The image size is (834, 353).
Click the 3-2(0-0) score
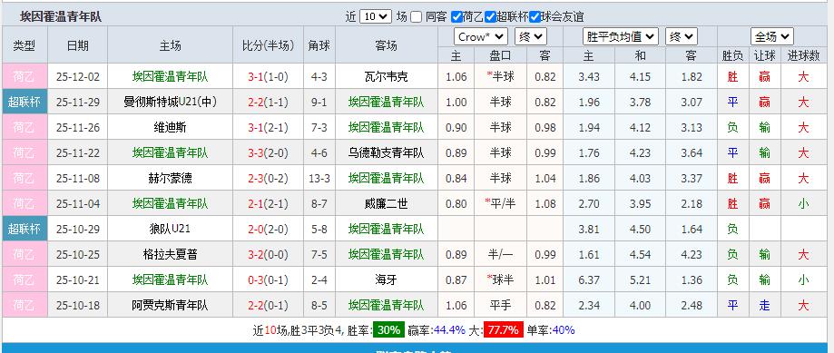tap(268, 255)
